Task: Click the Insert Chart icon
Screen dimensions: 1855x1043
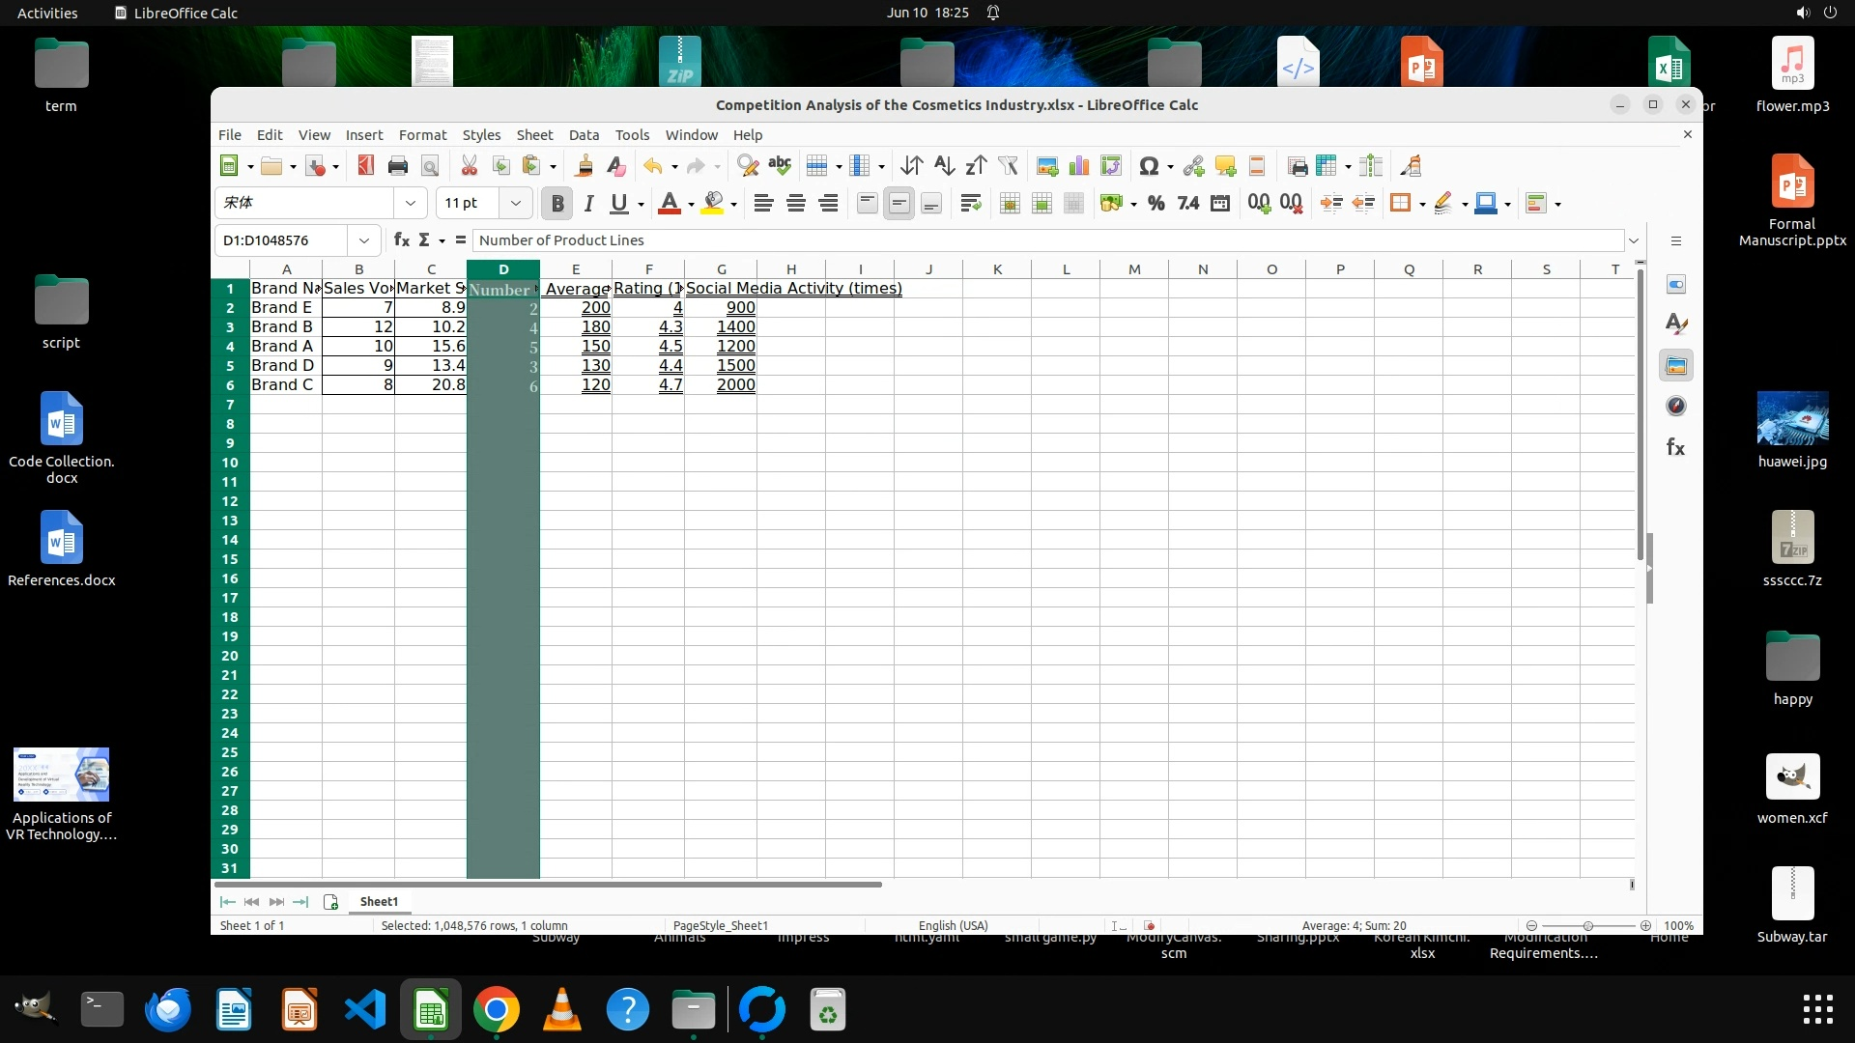Action: click(1078, 166)
